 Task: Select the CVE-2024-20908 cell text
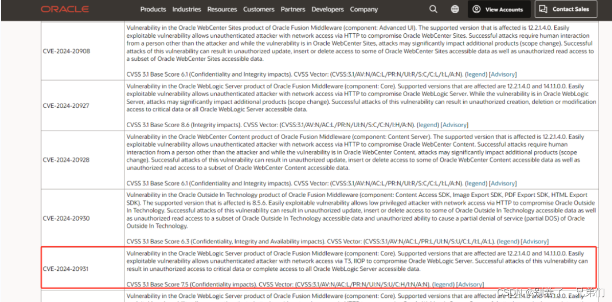[66, 51]
